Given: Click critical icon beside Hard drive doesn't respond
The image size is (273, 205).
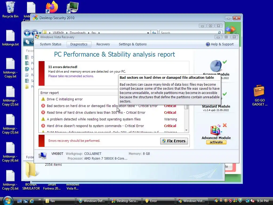Looking at the screenshot, I should coord(43,126).
